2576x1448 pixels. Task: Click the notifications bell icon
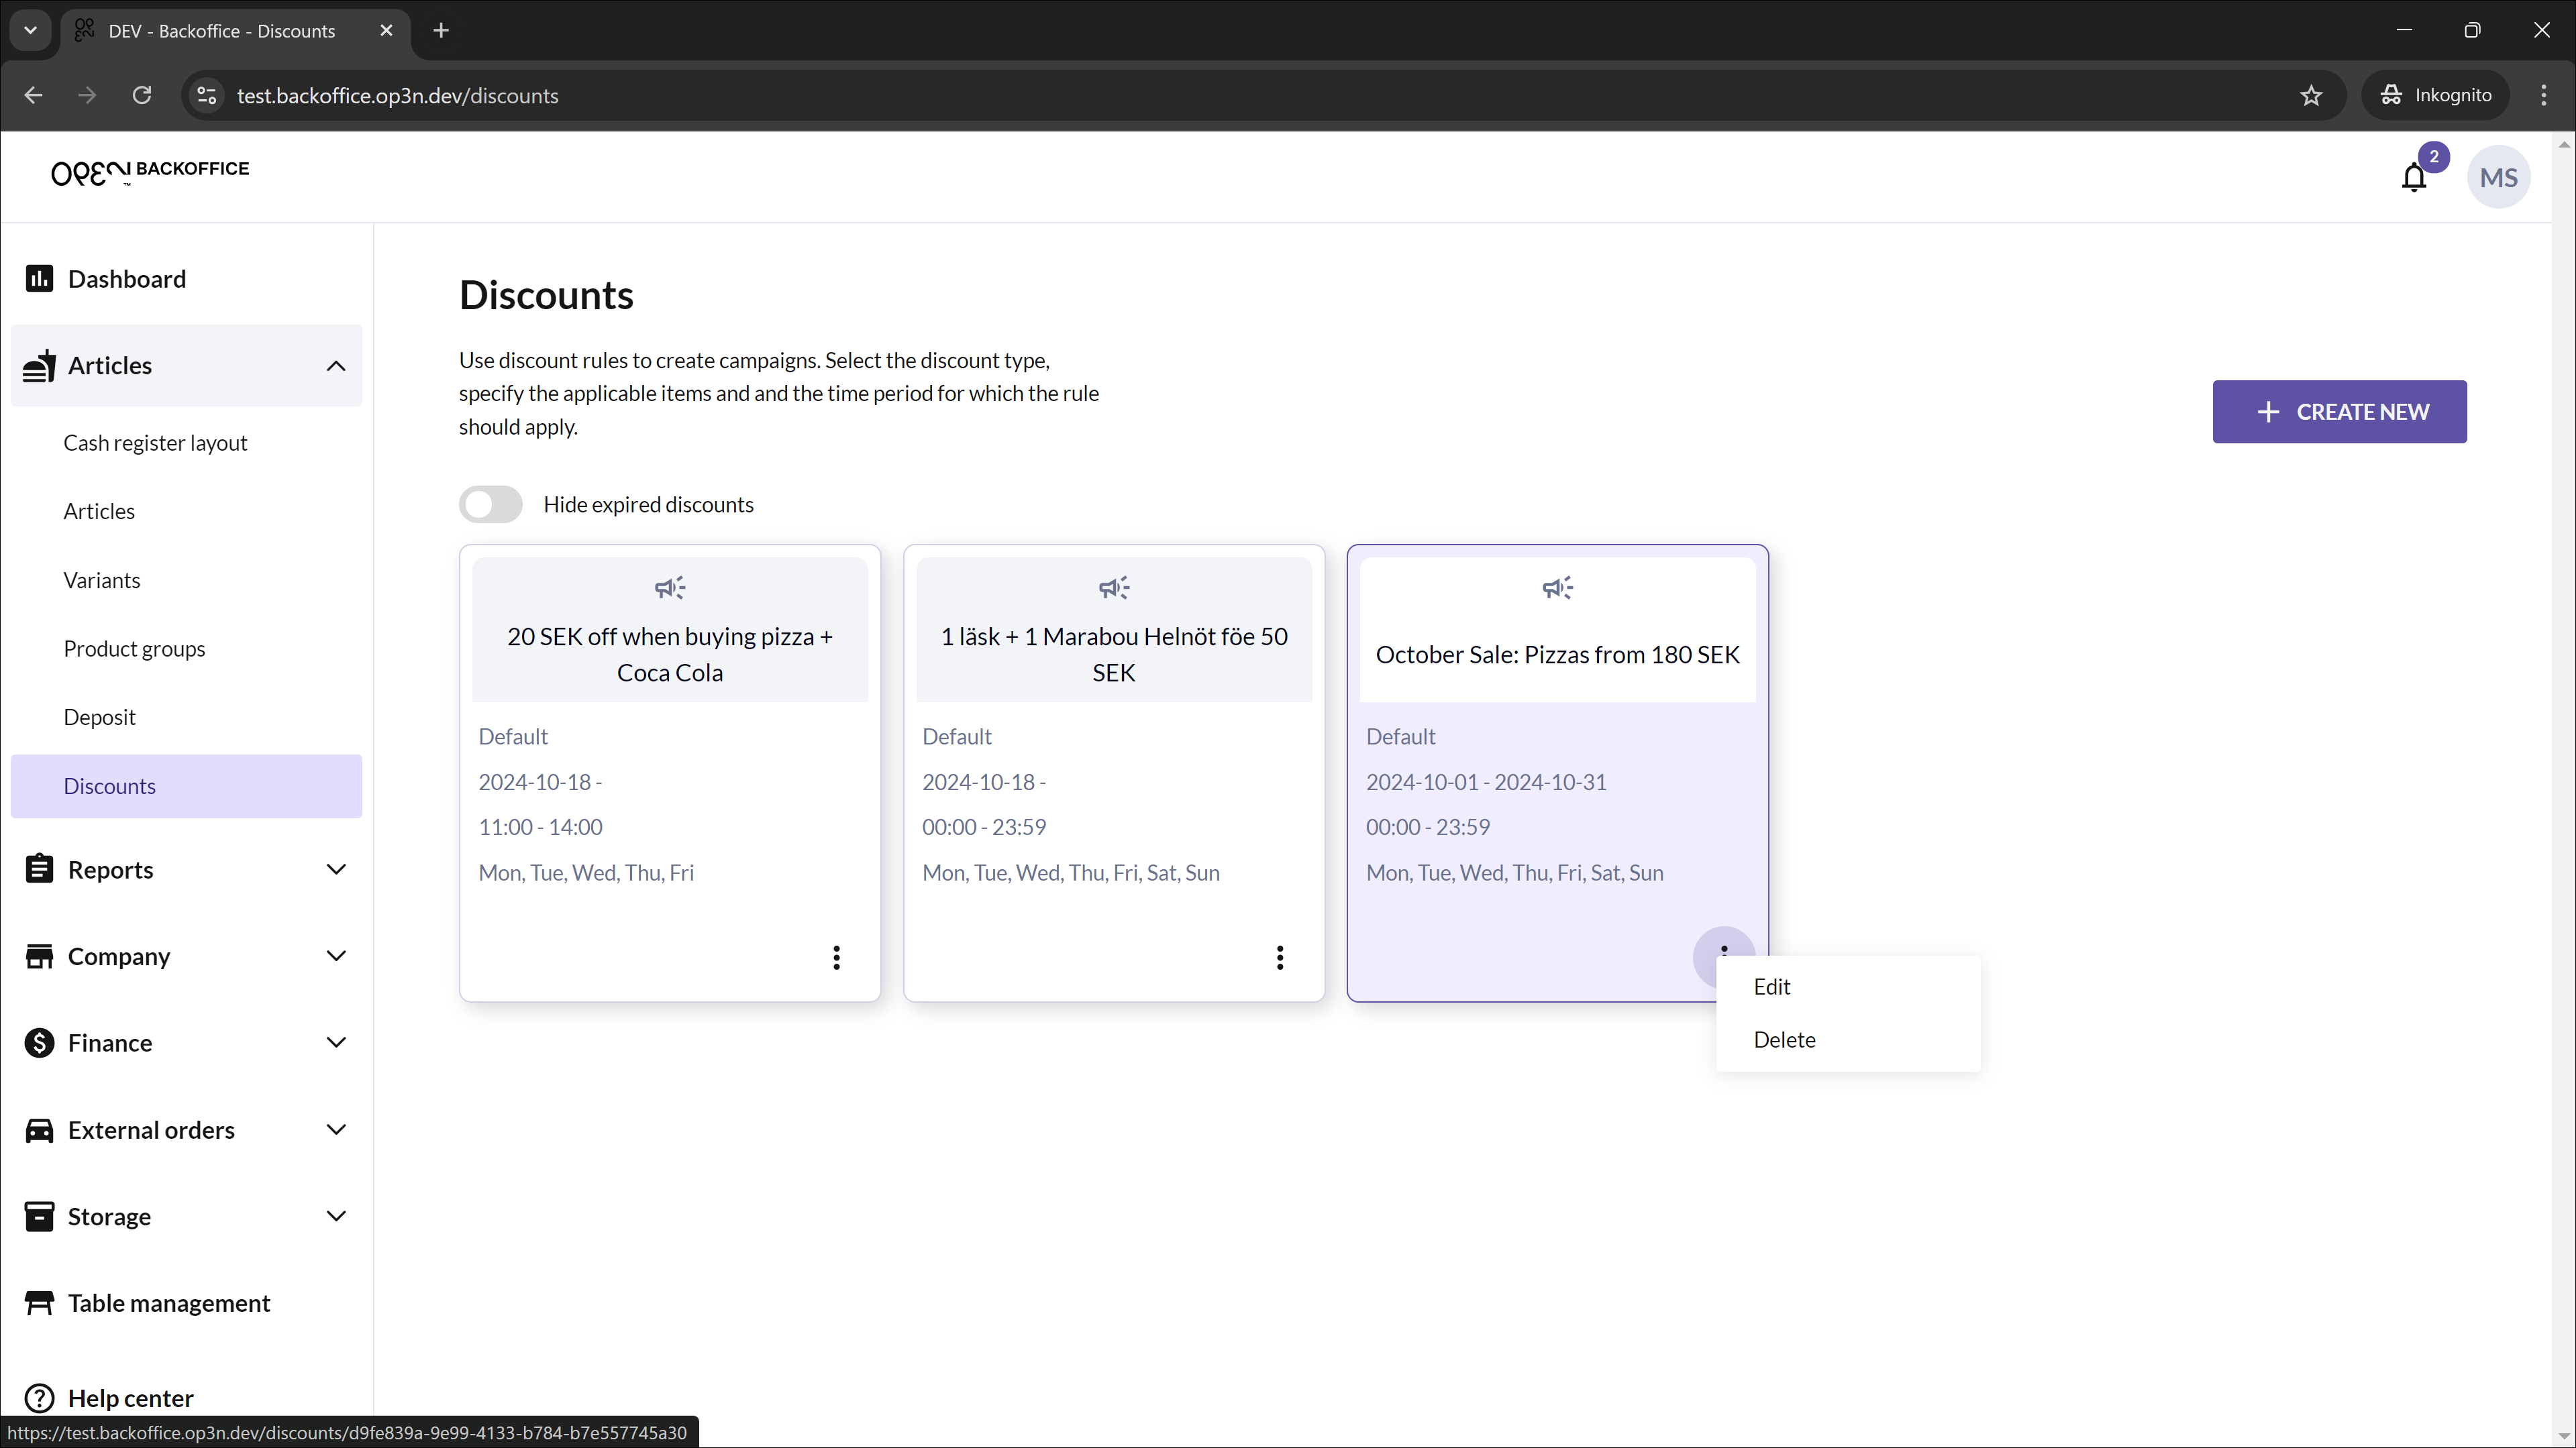point(2413,178)
